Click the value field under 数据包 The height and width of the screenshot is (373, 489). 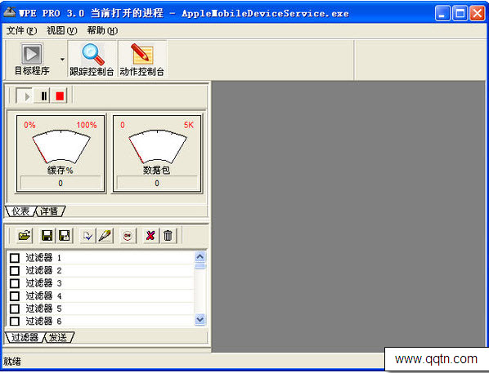point(157,183)
